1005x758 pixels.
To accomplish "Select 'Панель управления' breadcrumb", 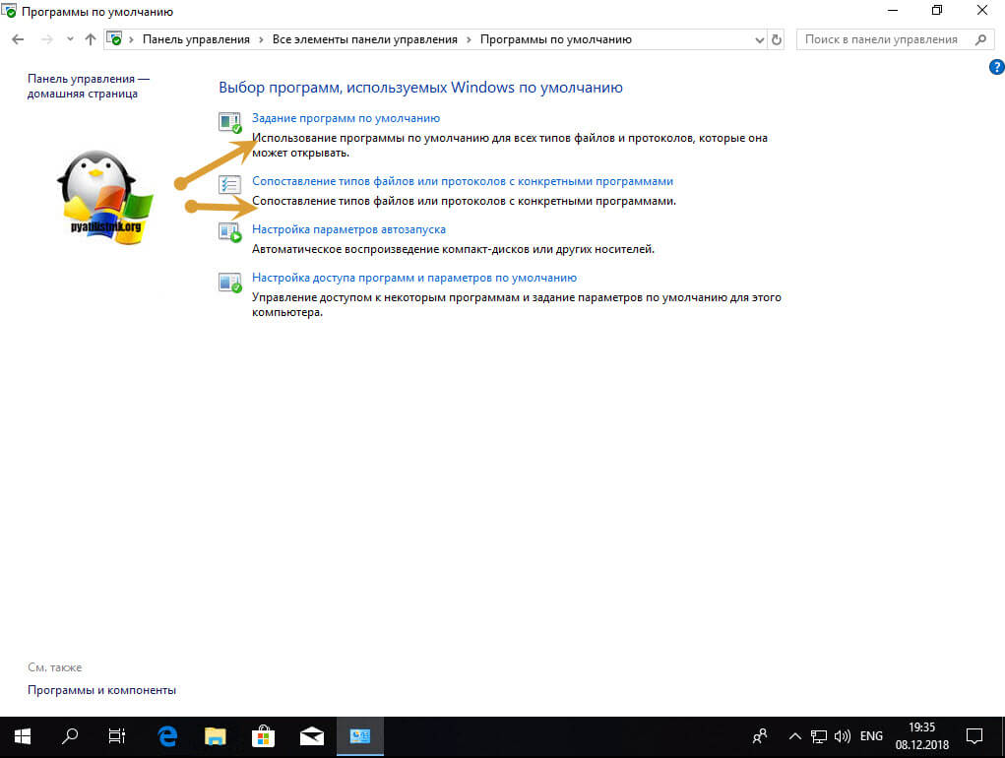I will point(196,39).
